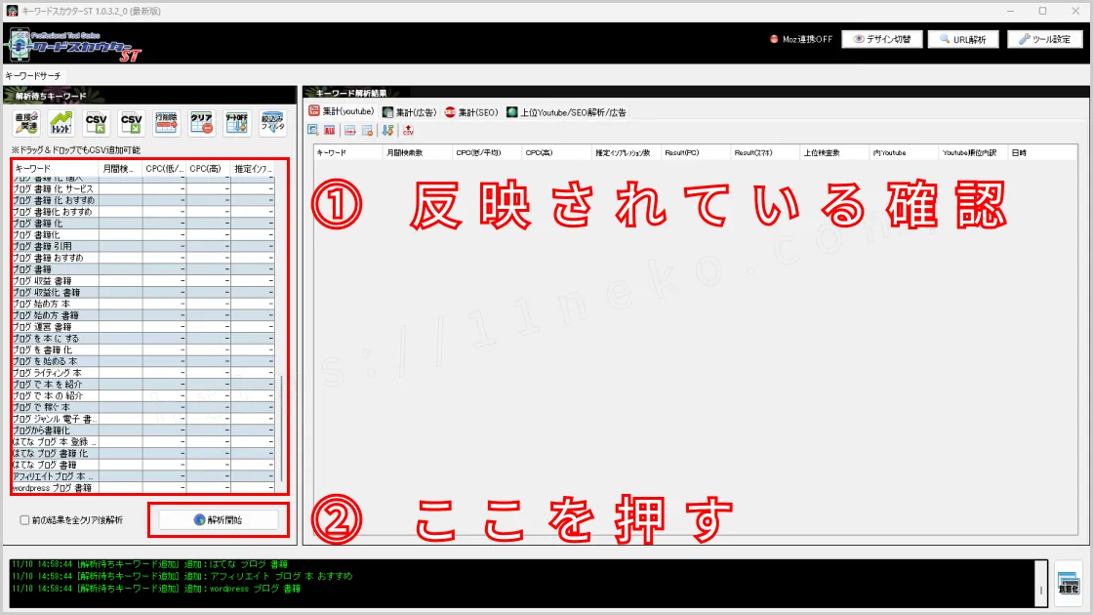Click the URL解析 button
Screen dimensions: 1093x615
click(x=962, y=39)
